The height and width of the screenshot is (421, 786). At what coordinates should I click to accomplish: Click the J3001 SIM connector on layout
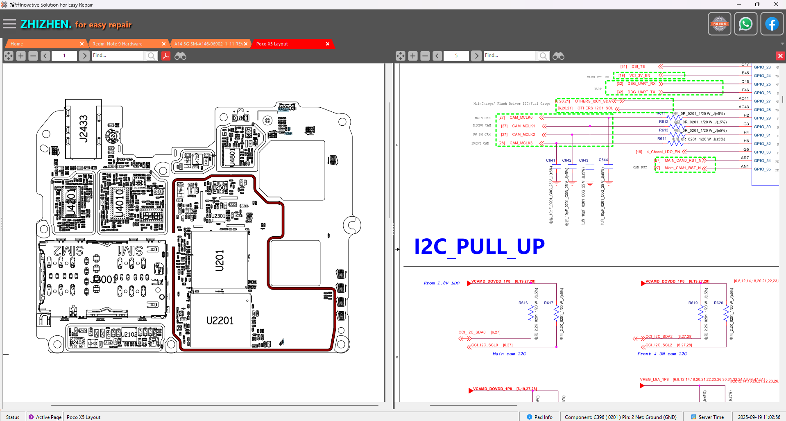tap(103, 280)
